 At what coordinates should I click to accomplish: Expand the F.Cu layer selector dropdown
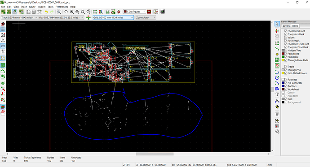[134, 12]
